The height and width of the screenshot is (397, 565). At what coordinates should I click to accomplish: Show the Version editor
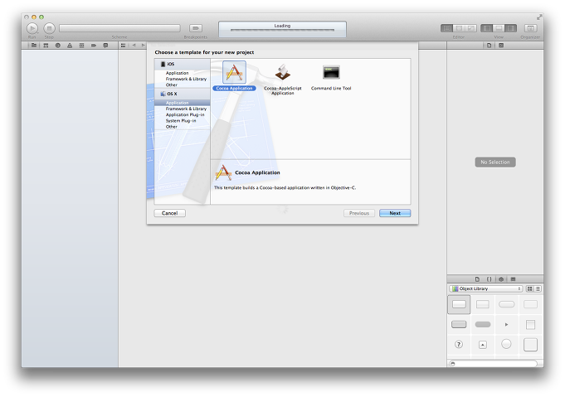[x=471, y=28]
